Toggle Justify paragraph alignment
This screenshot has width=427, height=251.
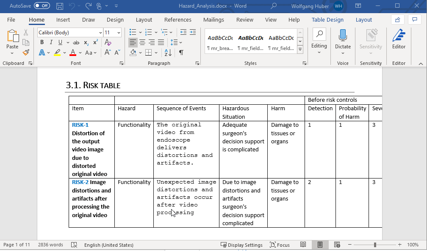(161, 42)
